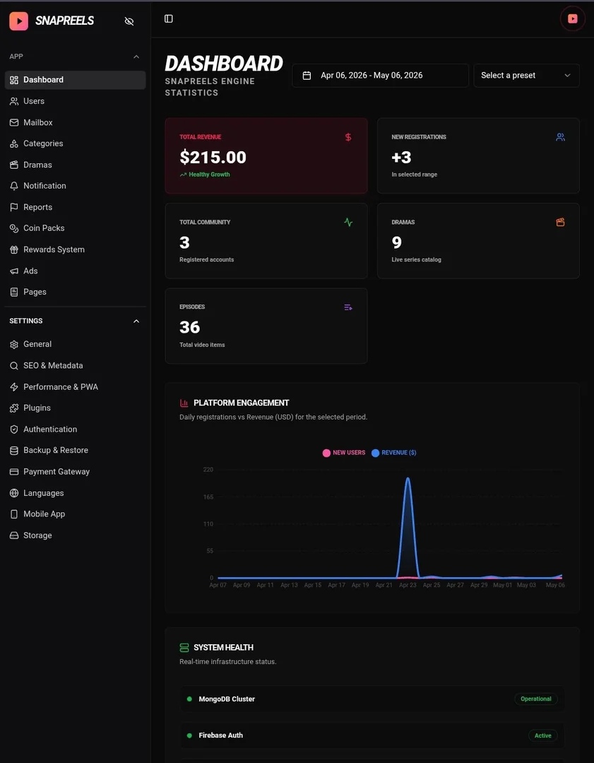
Task: Toggle the New Users chart legend
Action: point(344,453)
